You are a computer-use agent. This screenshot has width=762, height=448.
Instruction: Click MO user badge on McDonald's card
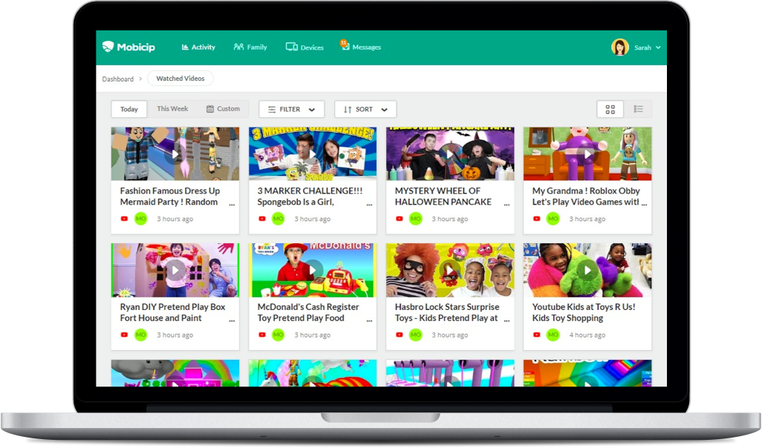tap(278, 335)
